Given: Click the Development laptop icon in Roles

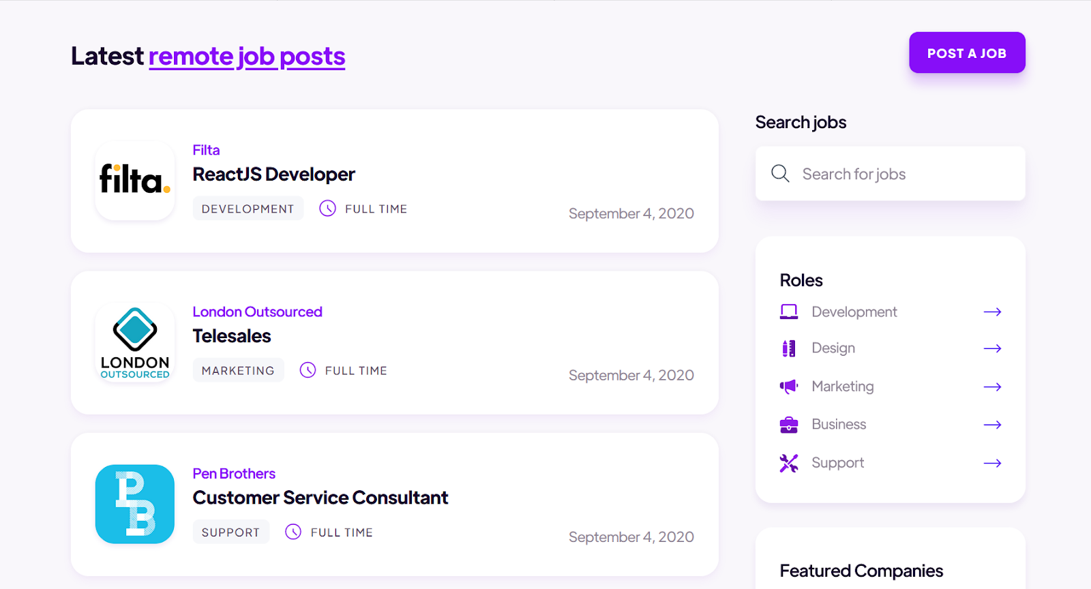Looking at the screenshot, I should (x=789, y=312).
